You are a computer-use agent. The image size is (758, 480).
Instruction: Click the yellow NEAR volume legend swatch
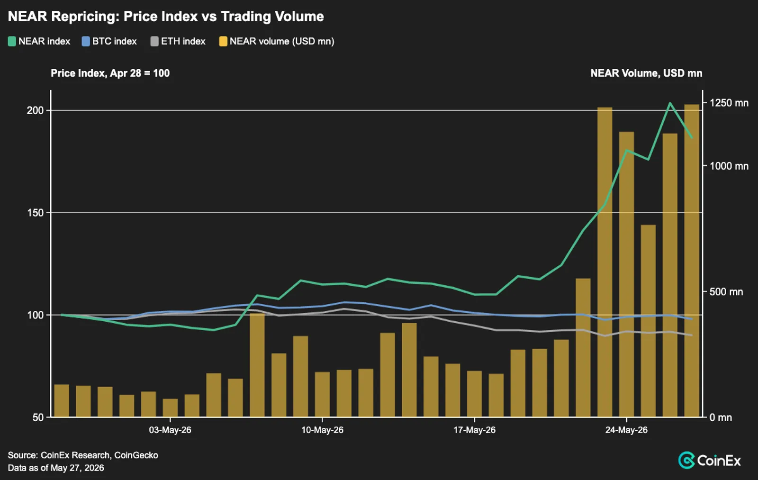point(223,42)
